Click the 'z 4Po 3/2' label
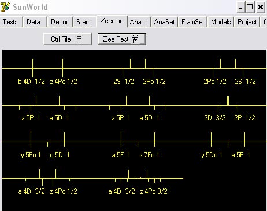 click(154, 191)
